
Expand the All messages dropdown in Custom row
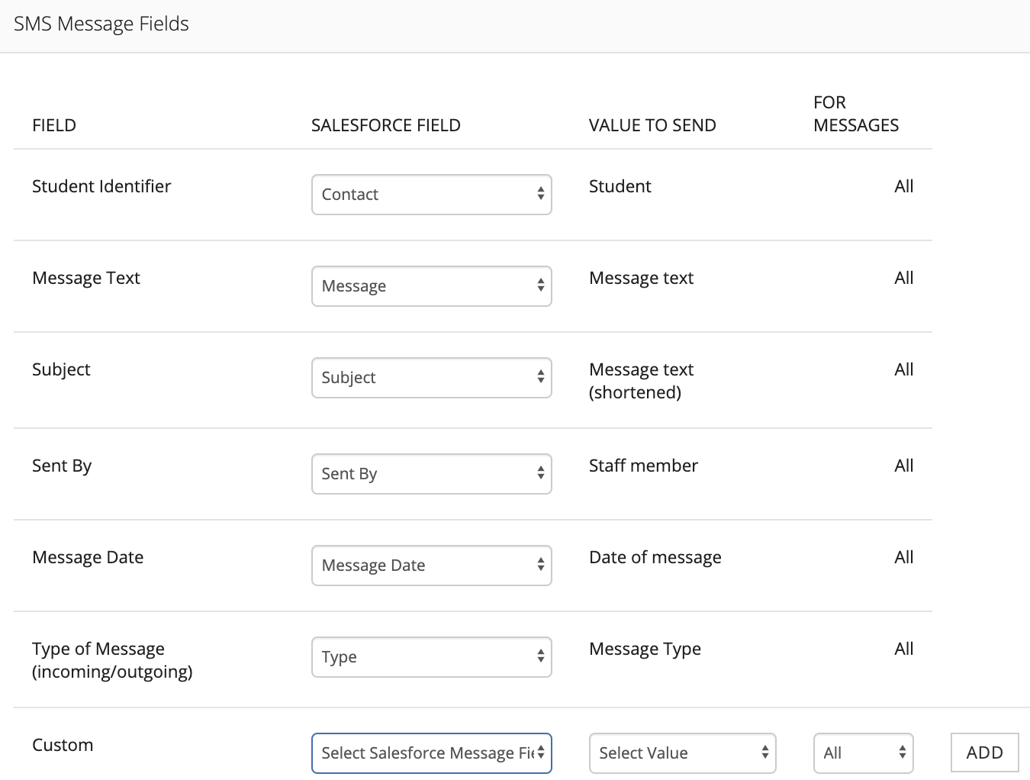pyautogui.click(x=863, y=753)
